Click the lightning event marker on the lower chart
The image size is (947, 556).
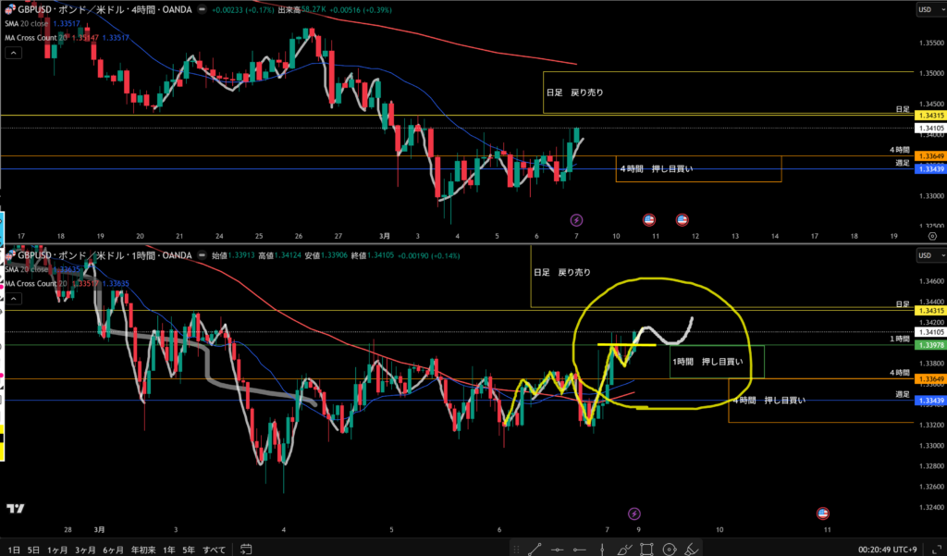pos(634,513)
